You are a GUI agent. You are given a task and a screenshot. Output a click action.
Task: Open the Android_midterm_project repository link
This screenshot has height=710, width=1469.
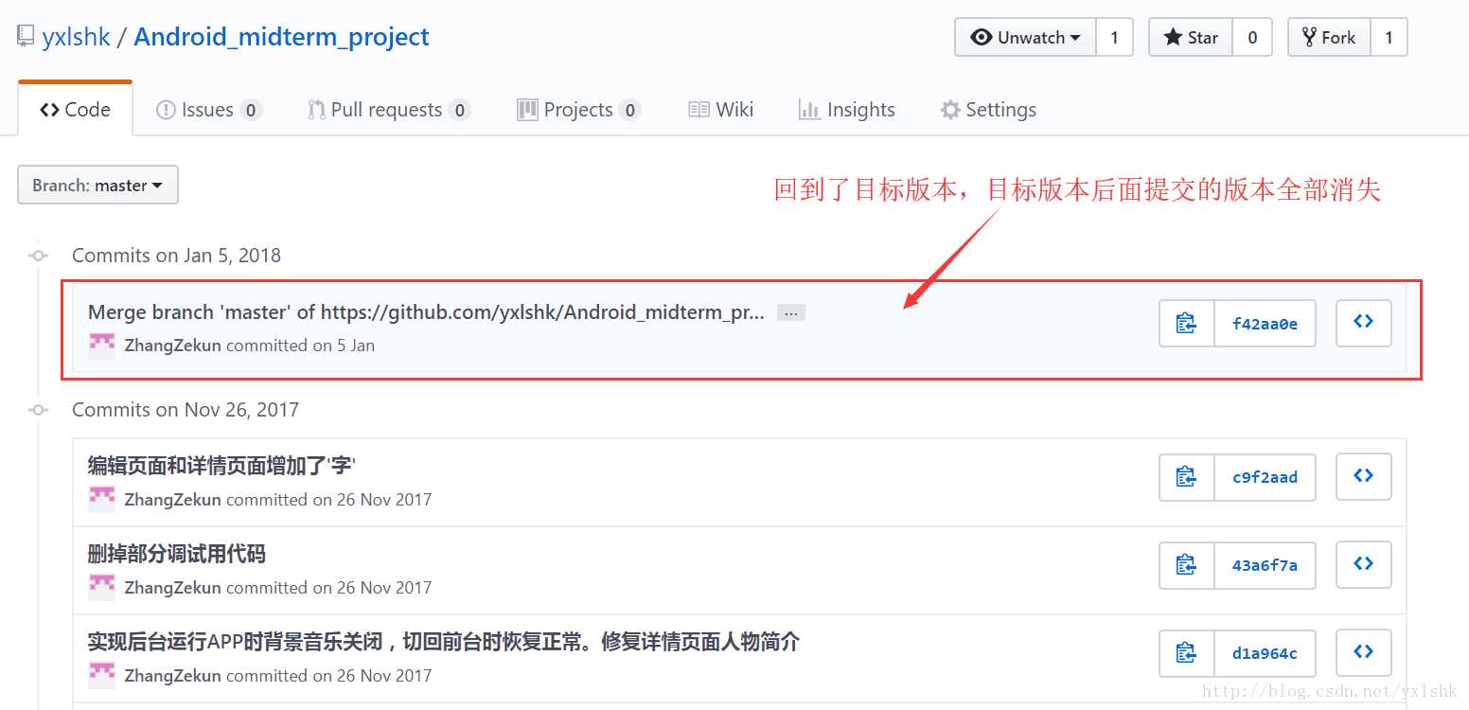282,38
